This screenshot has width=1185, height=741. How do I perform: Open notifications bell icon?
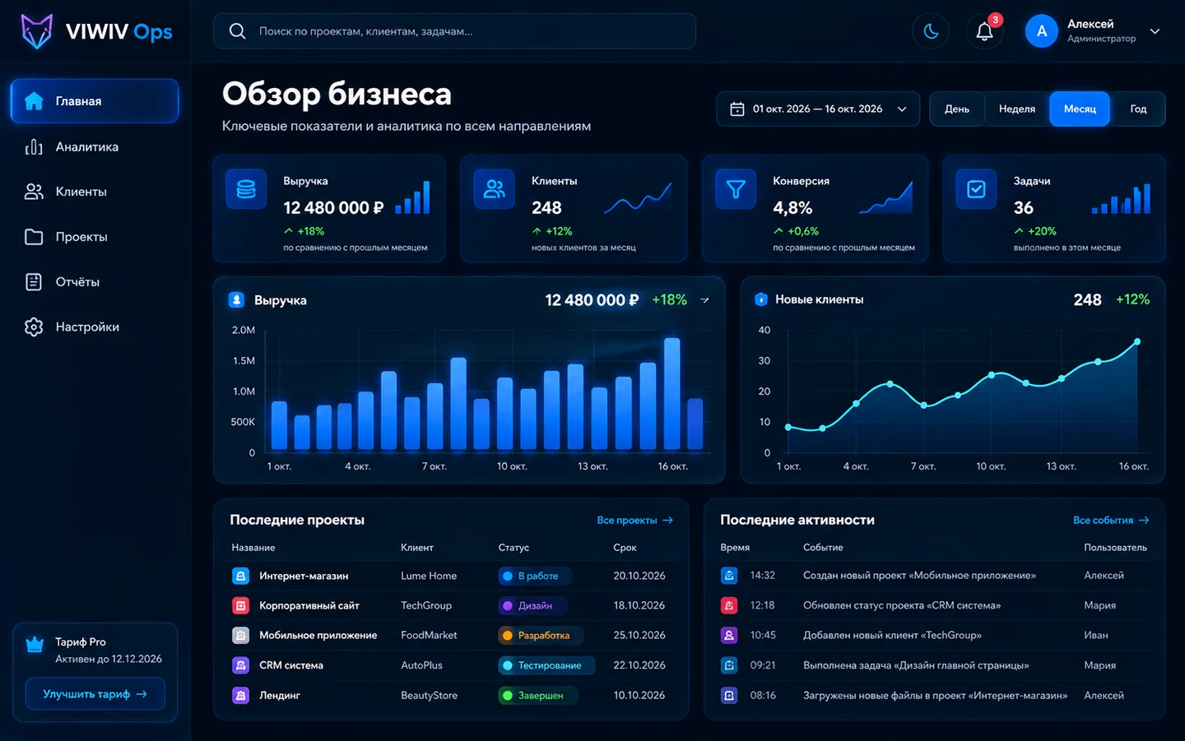pyautogui.click(x=984, y=31)
